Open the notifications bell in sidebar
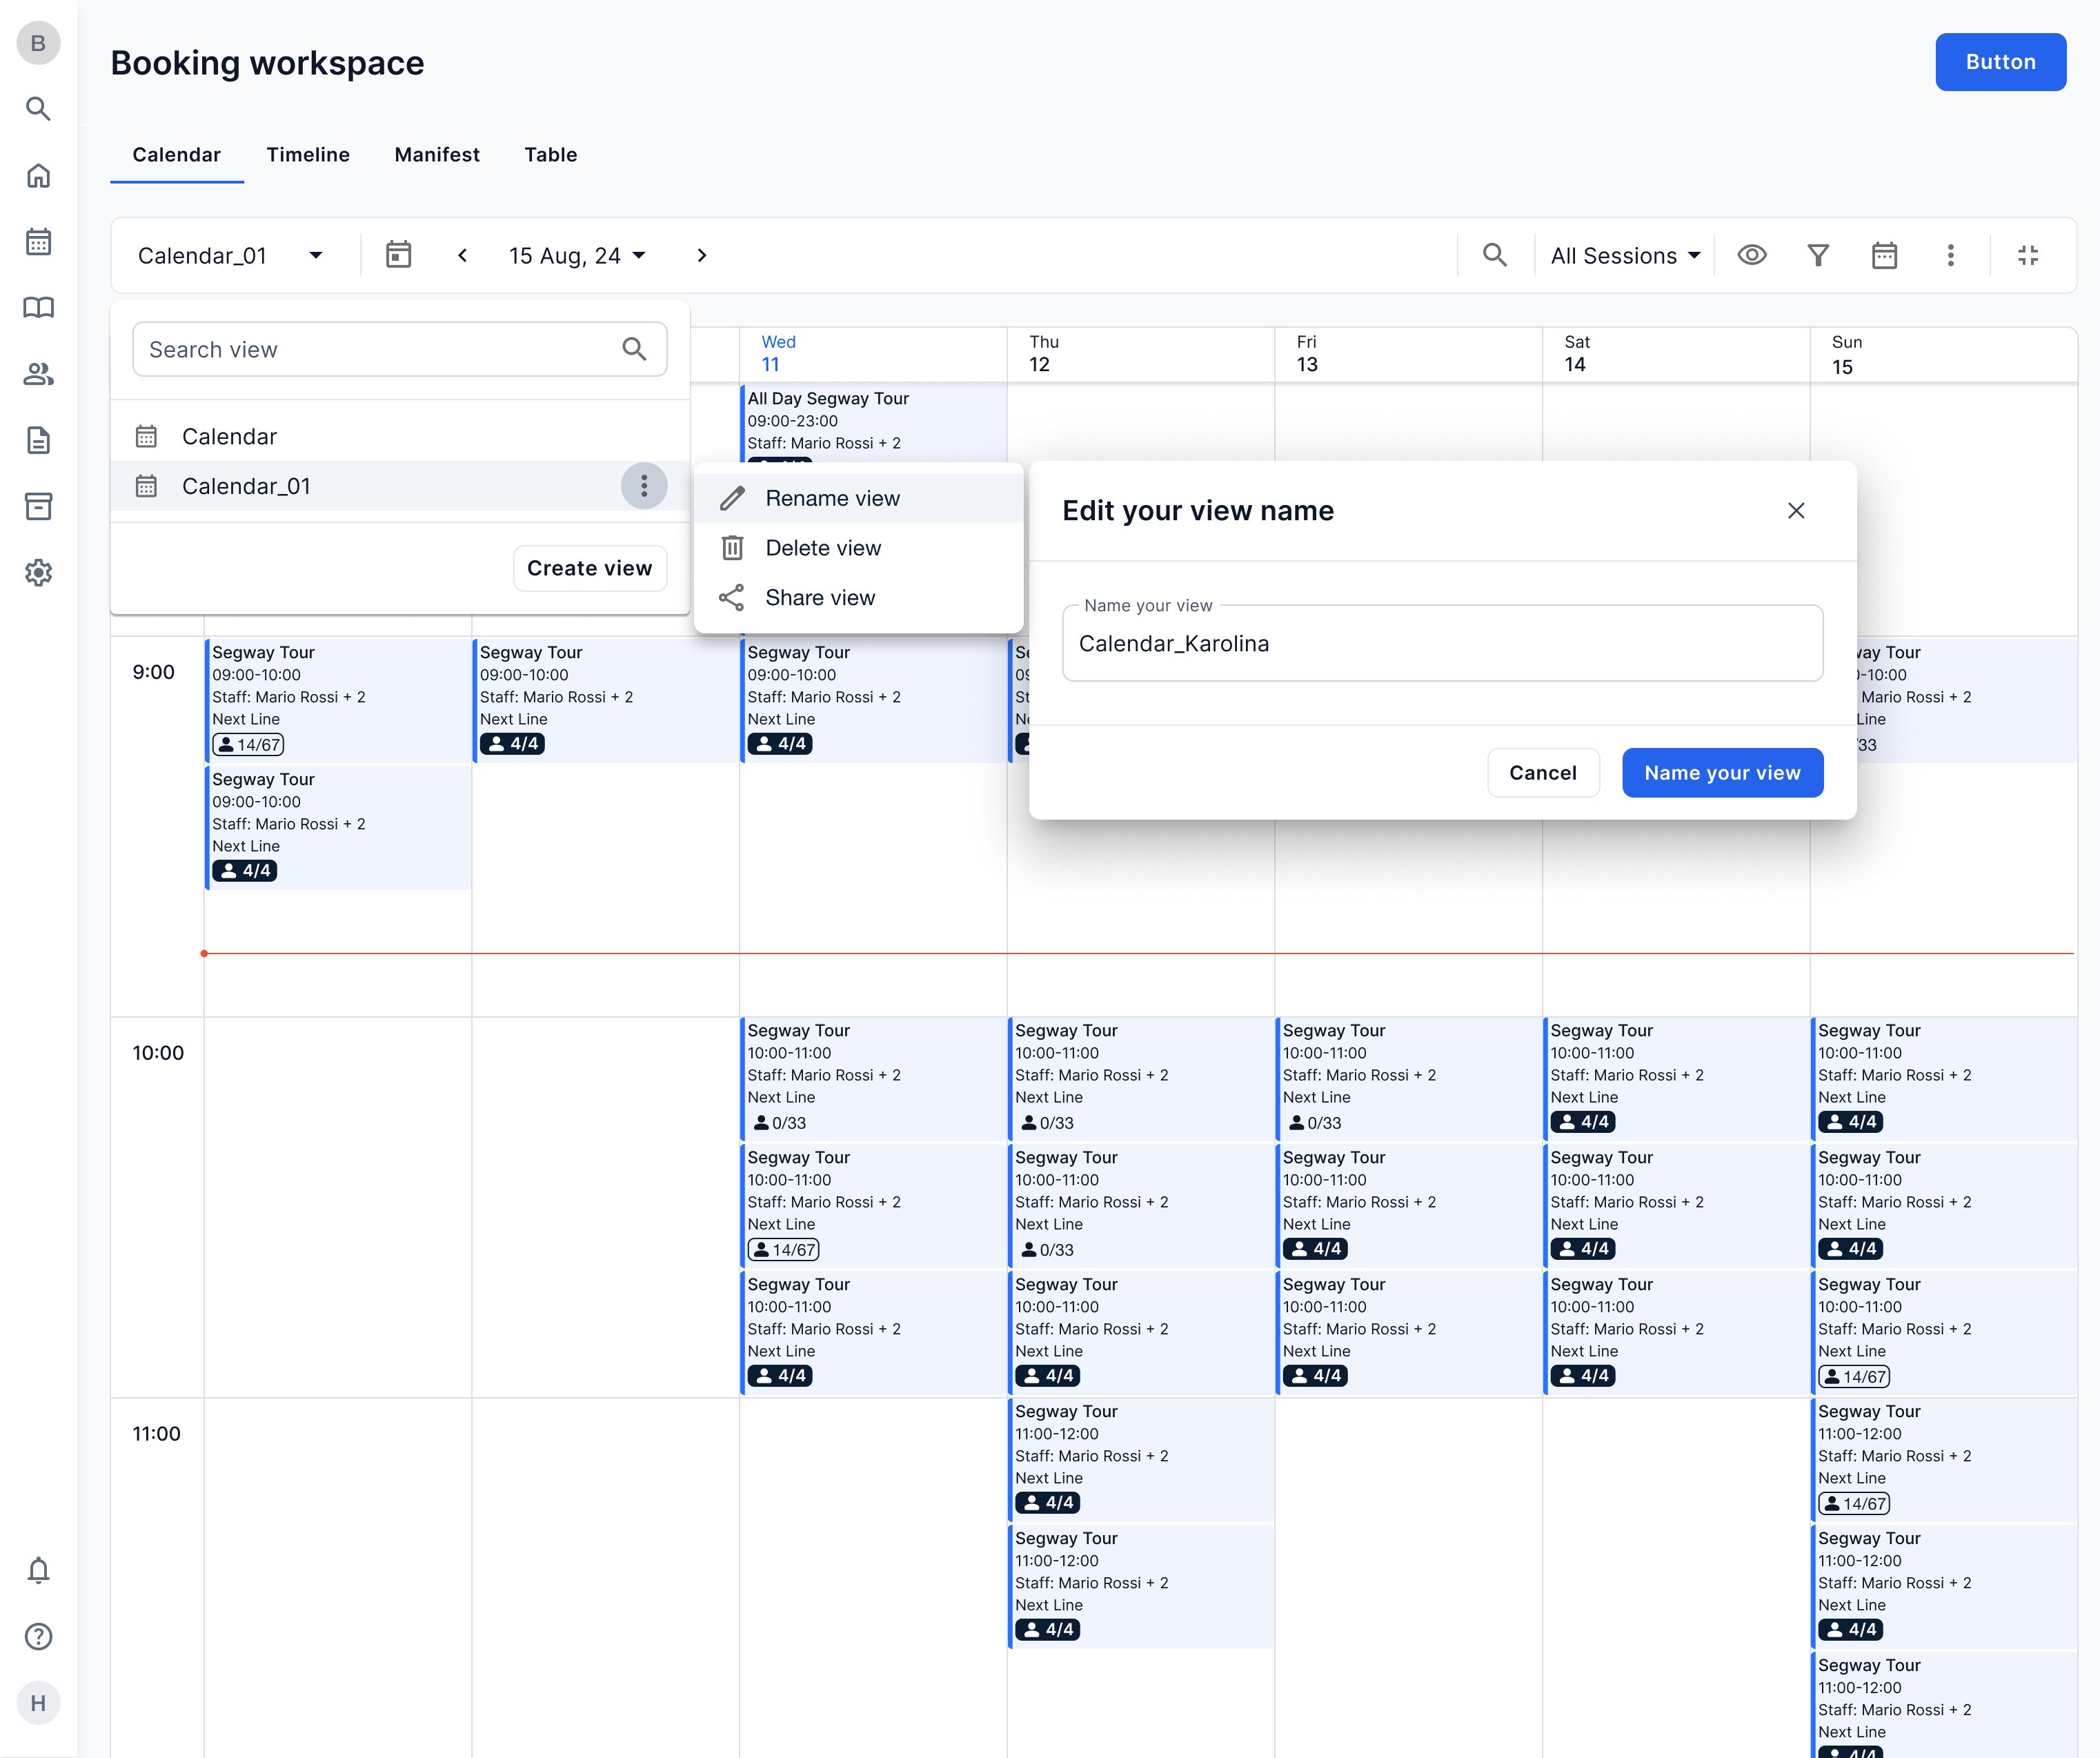Image resolution: width=2100 pixels, height=1758 pixels. pos(38,1570)
